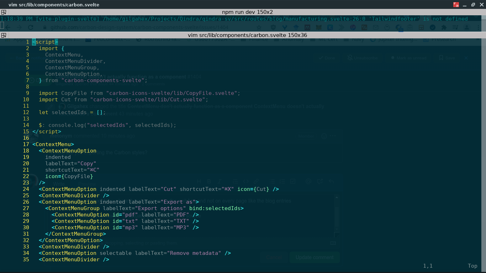Click 'ContextMenuOption,' on line 6

(x=74, y=74)
